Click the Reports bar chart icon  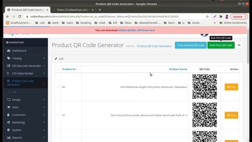pos(9,137)
